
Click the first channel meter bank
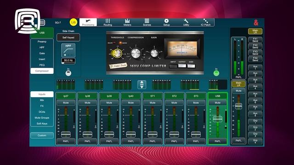(66, 84)
